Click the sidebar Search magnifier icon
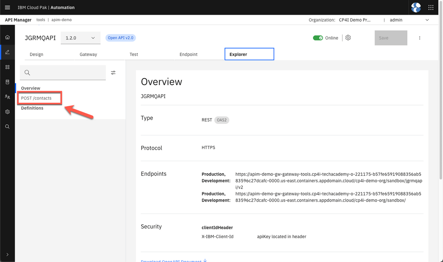 tap(7, 127)
